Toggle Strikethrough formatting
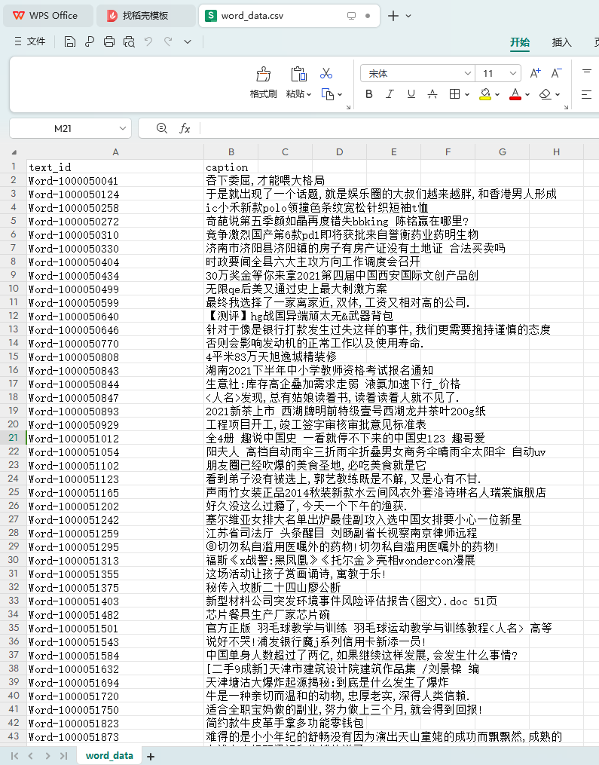This screenshot has height=765, width=599. 432,94
